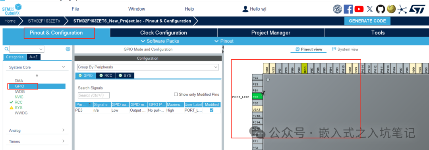
Task: Select the GPIO configuration tab
Action: (x=86, y=75)
